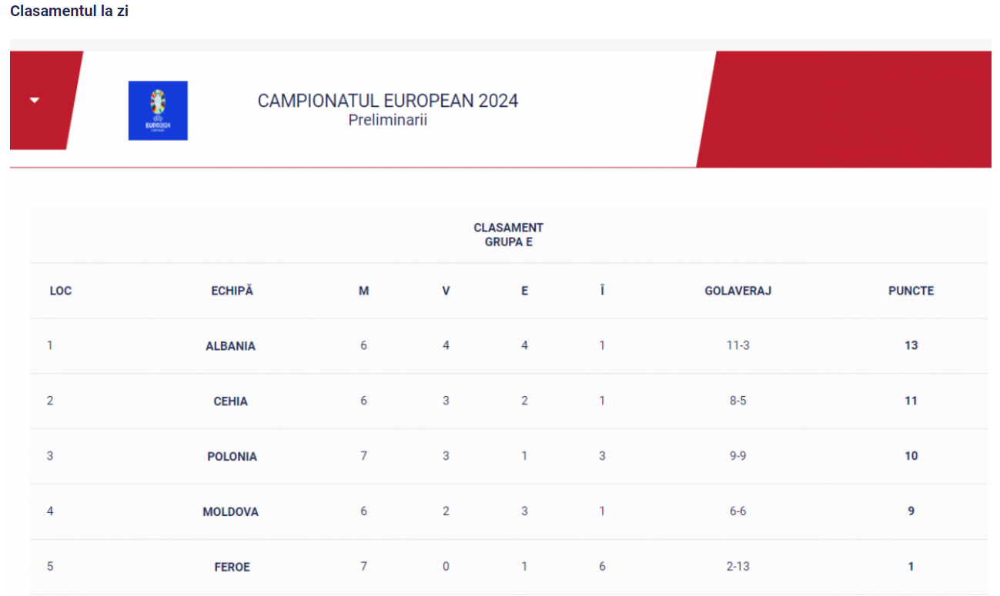The image size is (1000, 596).
Task: Click the LOC column header
Action: 61,291
